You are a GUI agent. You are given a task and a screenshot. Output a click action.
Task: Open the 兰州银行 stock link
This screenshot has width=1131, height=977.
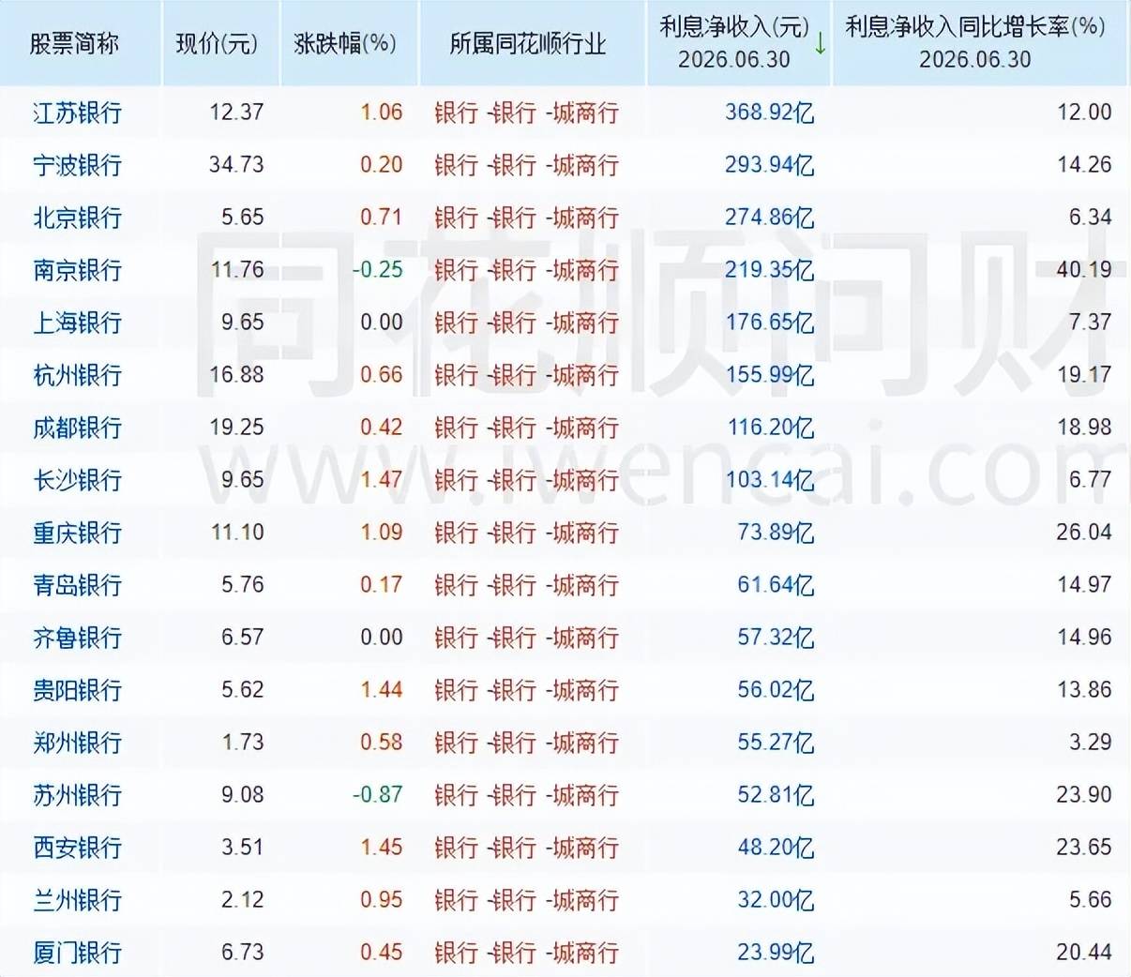pyautogui.click(x=77, y=900)
